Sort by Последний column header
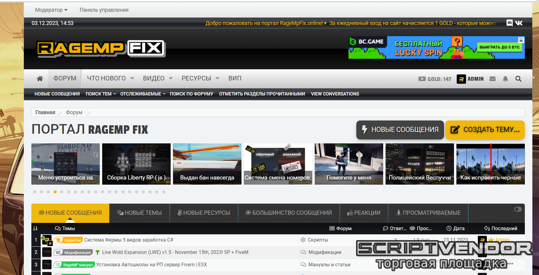The width and height of the screenshot is (539, 275). 501,228
